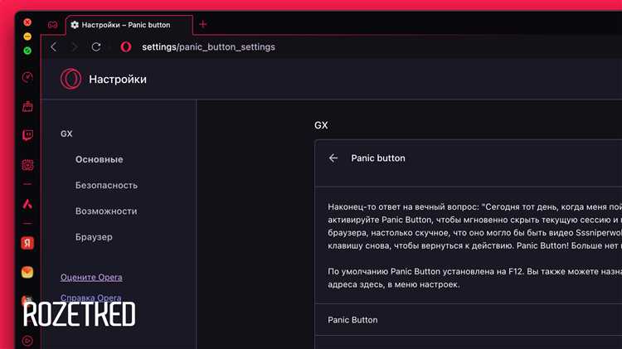The height and width of the screenshot is (349, 622).
Task: Open the CPU limiter chip sidebar icon
Action: point(27,165)
